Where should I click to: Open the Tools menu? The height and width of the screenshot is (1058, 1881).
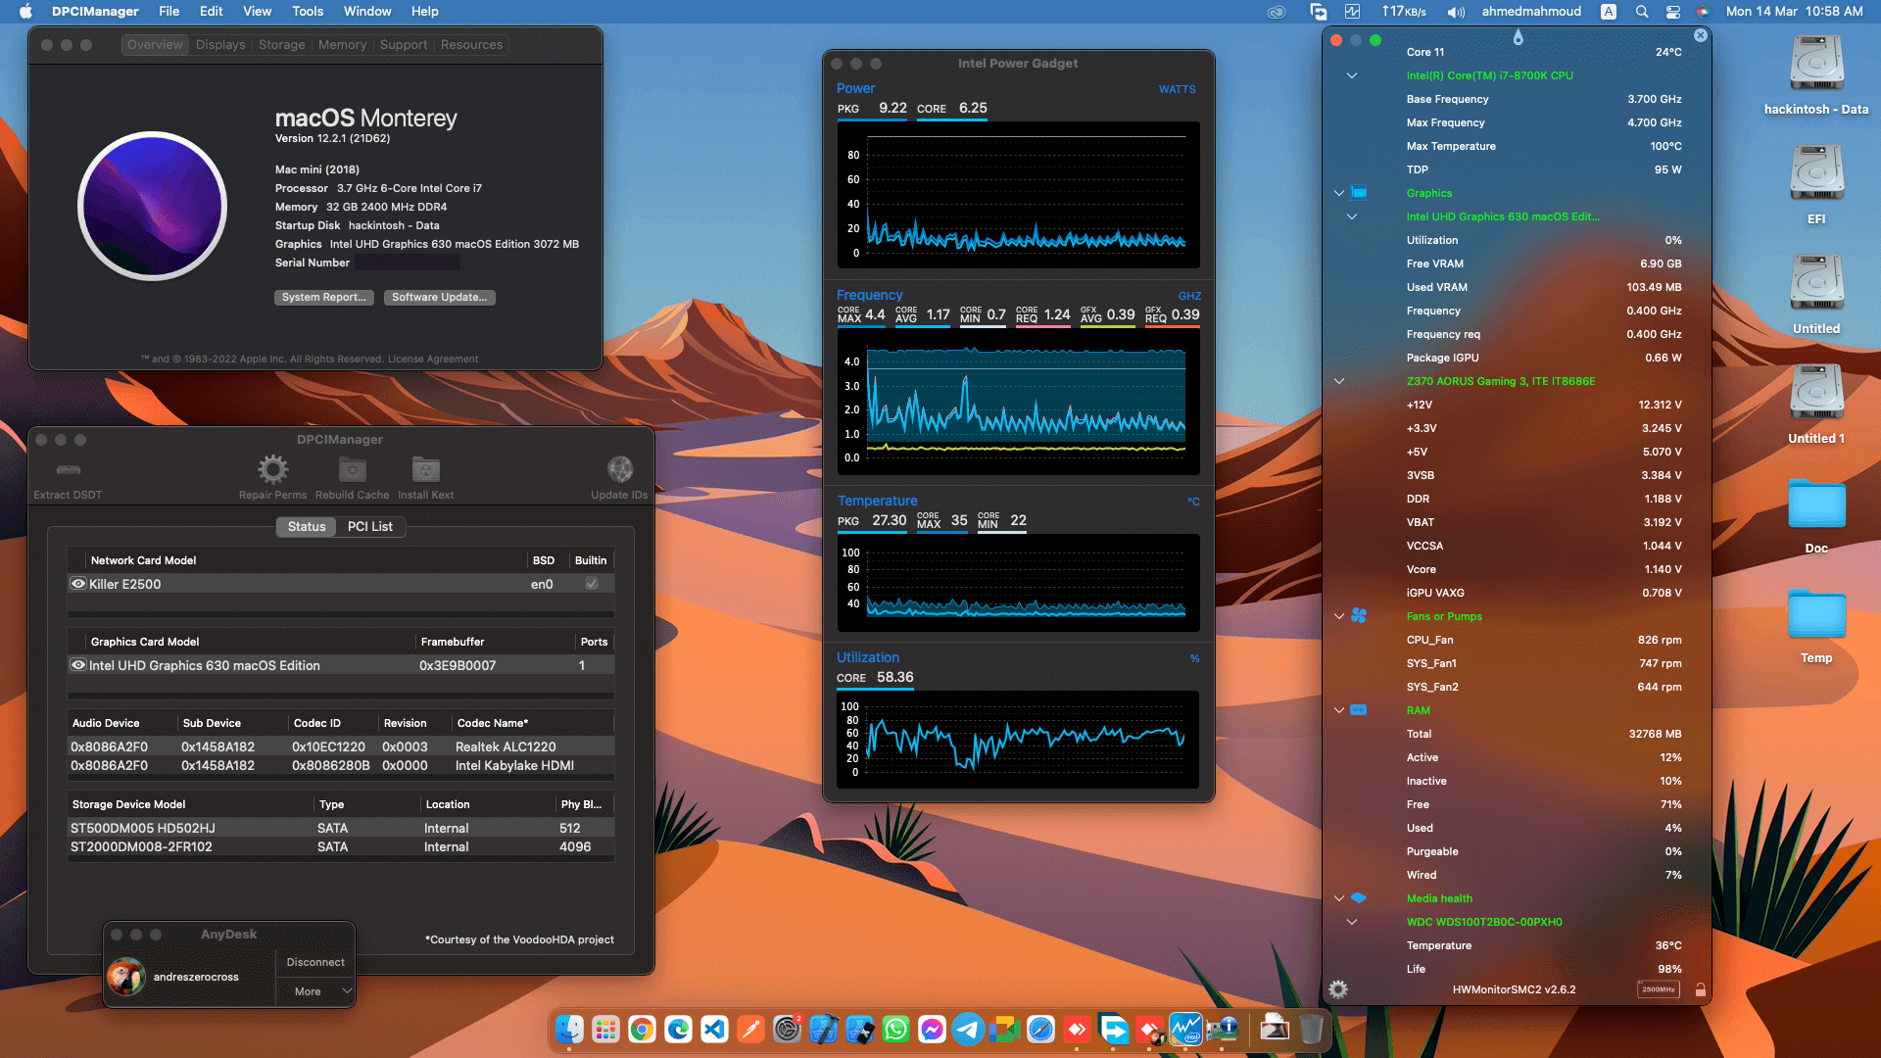(x=308, y=12)
